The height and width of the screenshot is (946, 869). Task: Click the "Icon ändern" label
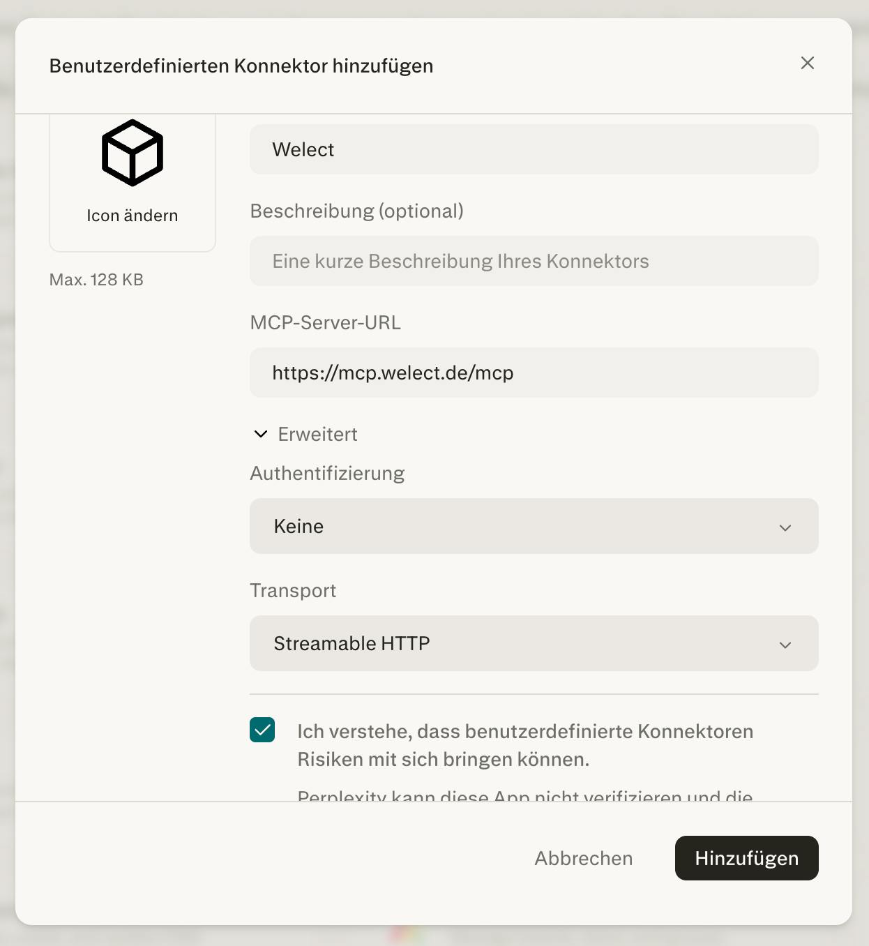tap(133, 216)
